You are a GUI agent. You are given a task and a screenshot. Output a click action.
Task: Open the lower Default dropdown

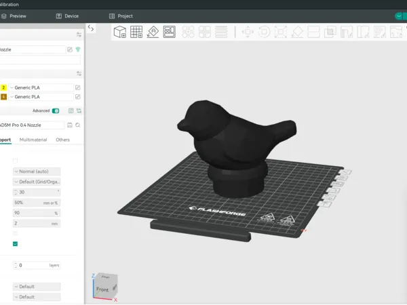point(37,297)
